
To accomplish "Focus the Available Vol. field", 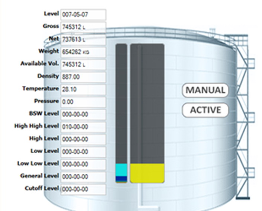I will coord(83,64).
